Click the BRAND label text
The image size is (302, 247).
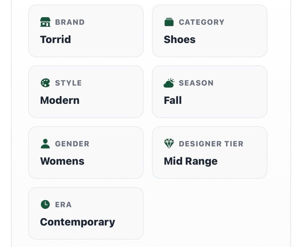(x=70, y=22)
